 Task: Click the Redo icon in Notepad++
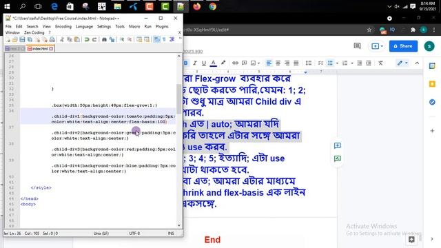(94, 40)
